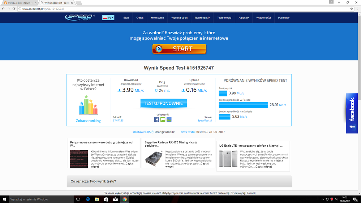Open the O nas menu item
Image resolution: width=361 pixels, height=203 pixels.
pos(140,18)
